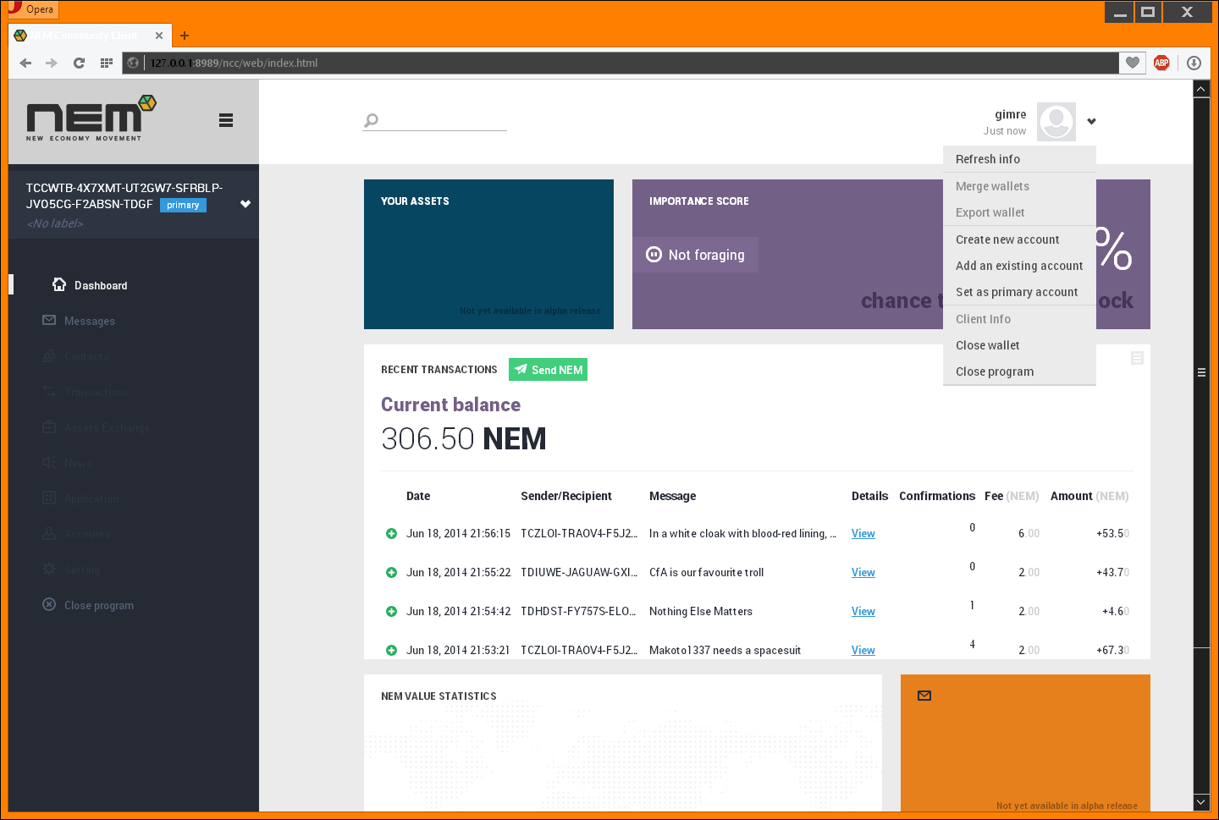Click green plus icon of 21:53:21 transaction
The width and height of the screenshot is (1219, 820).
[x=391, y=650]
